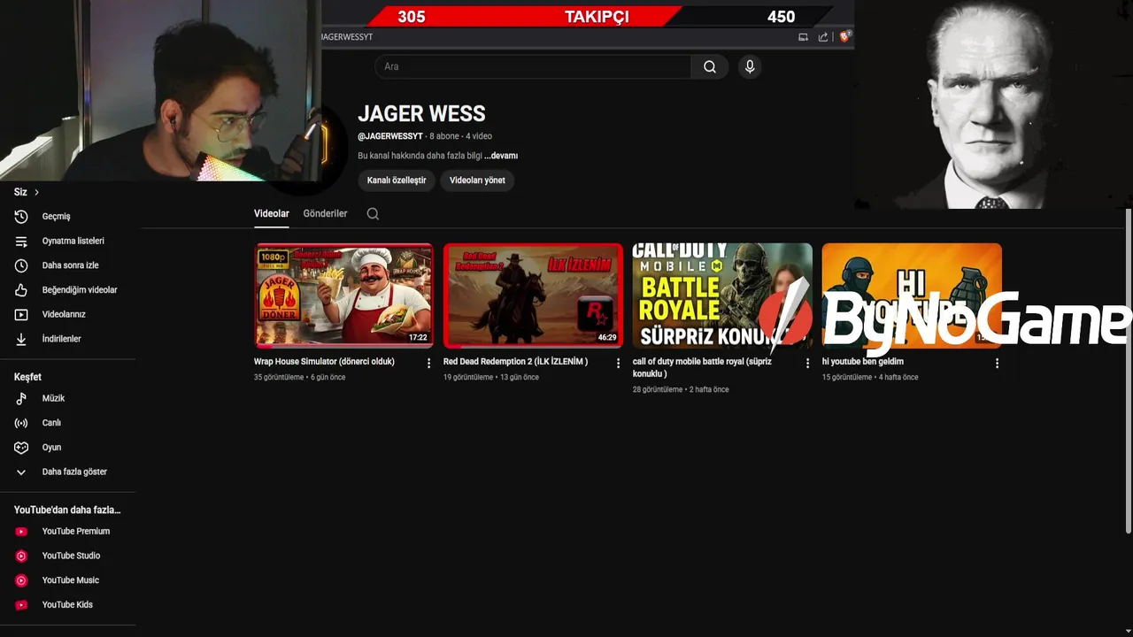Open Geçmiş history icon in sidebar

coord(21,216)
